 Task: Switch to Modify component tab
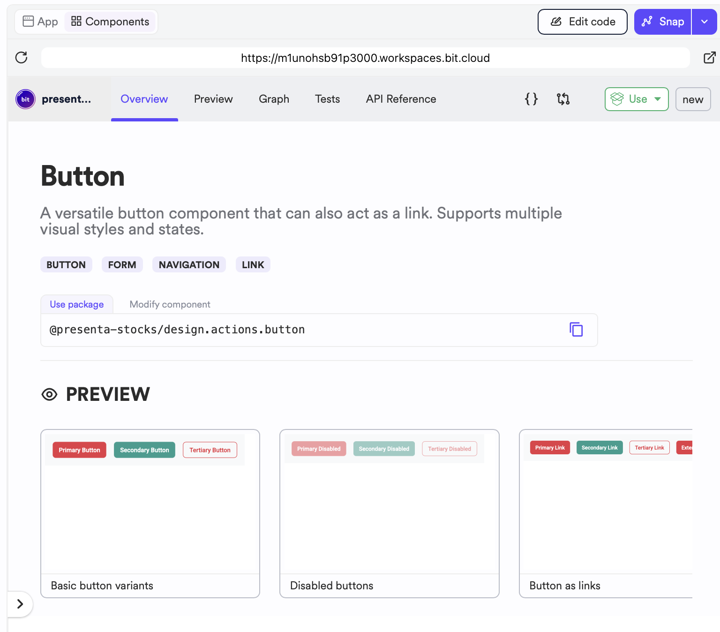pyautogui.click(x=170, y=304)
